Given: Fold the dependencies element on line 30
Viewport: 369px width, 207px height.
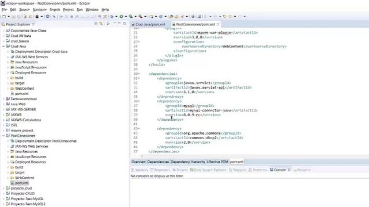Looking at the screenshot, I should (x=139, y=74).
